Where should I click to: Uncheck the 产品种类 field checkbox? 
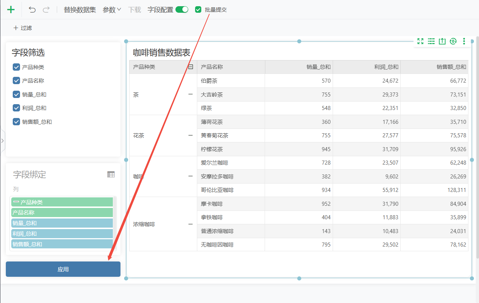click(16, 67)
